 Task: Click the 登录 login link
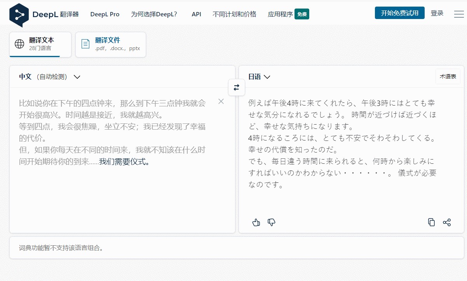pyautogui.click(x=437, y=13)
